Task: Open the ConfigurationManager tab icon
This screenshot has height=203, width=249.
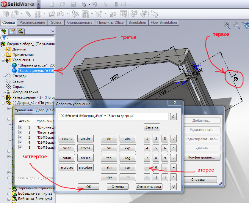Action: (20, 31)
